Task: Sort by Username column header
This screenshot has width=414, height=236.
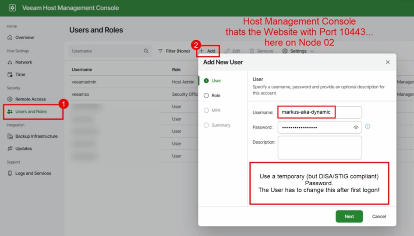Action: coord(82,69)
